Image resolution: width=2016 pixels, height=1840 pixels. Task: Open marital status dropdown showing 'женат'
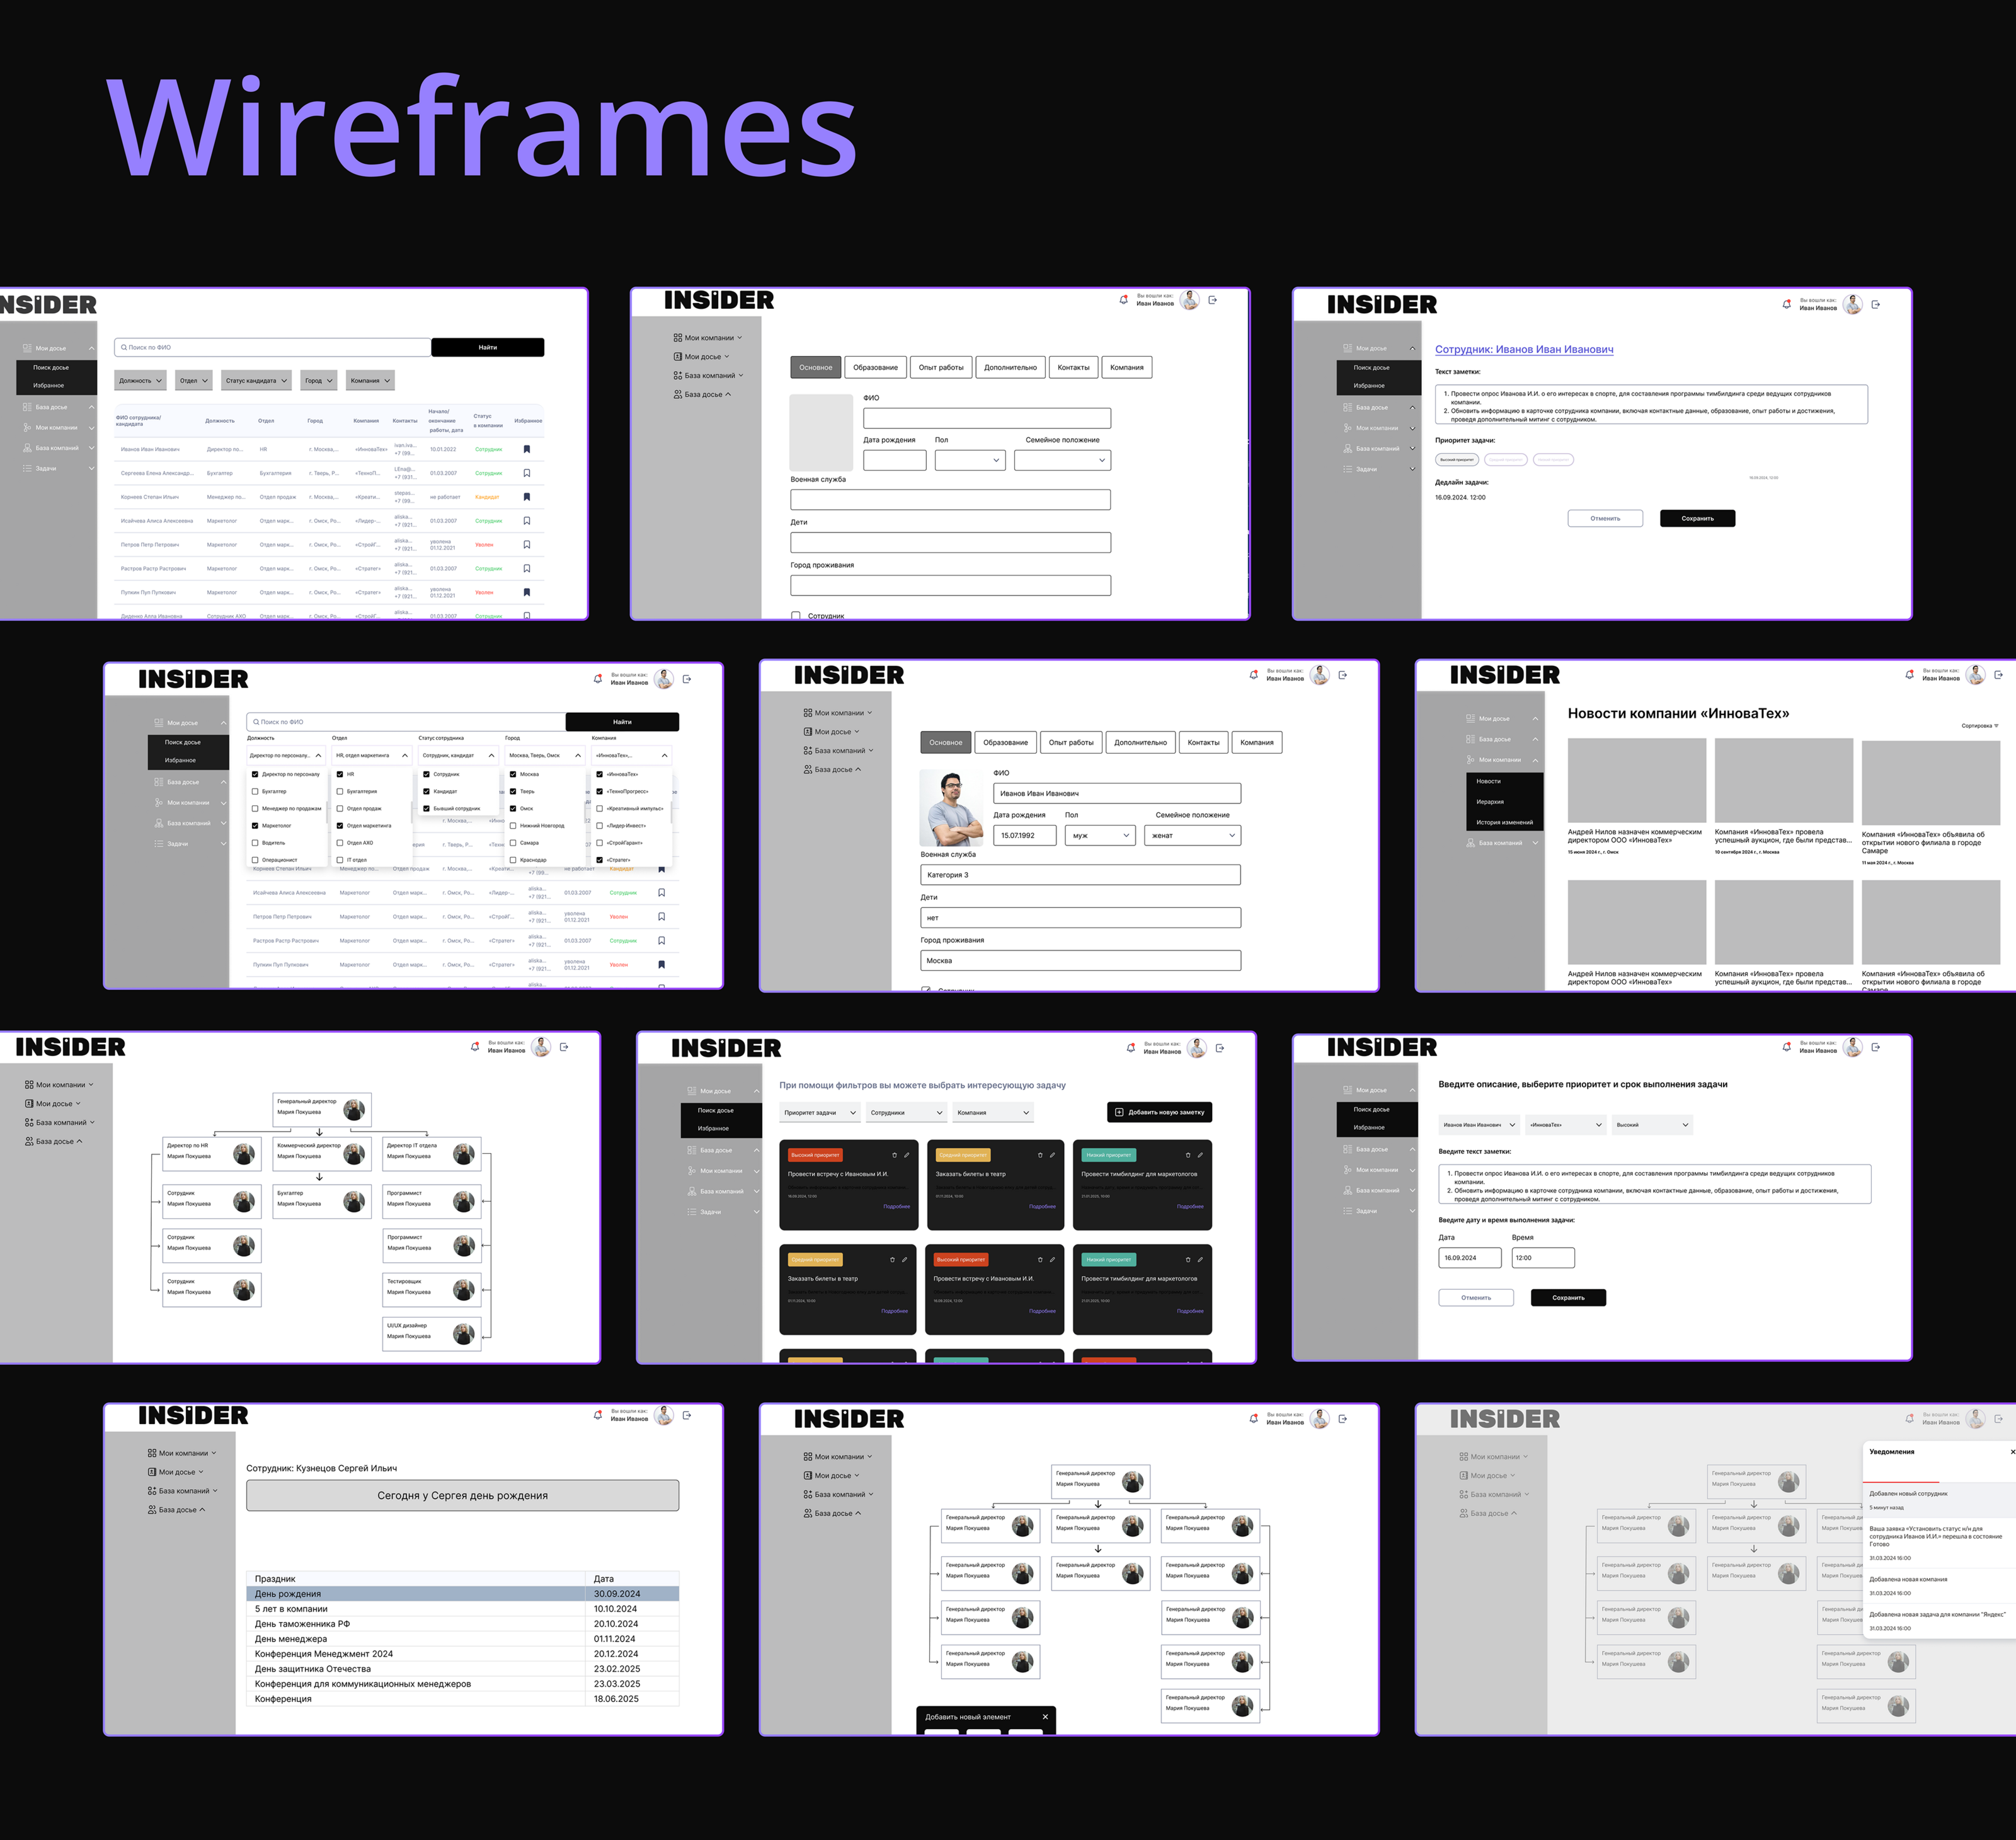pos(1193,835)
